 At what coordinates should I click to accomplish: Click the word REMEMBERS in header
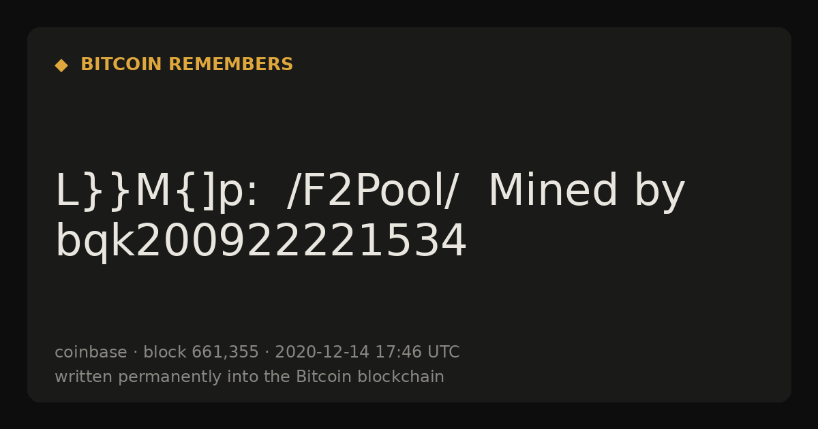pyautogui.click(x=230, y=65)
